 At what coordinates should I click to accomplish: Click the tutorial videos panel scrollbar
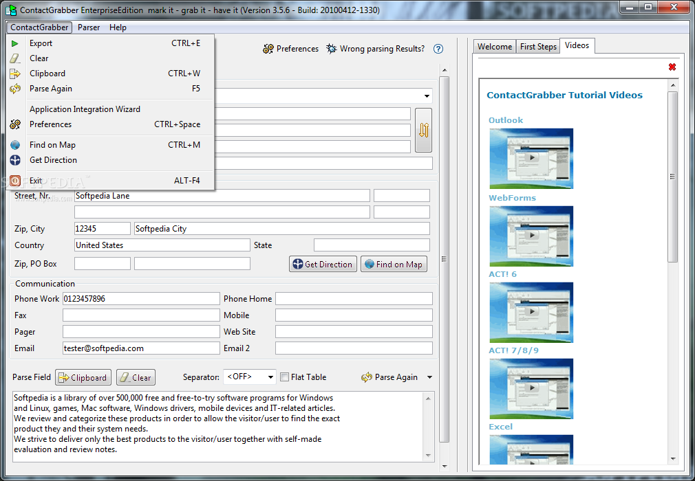(672, 177)
